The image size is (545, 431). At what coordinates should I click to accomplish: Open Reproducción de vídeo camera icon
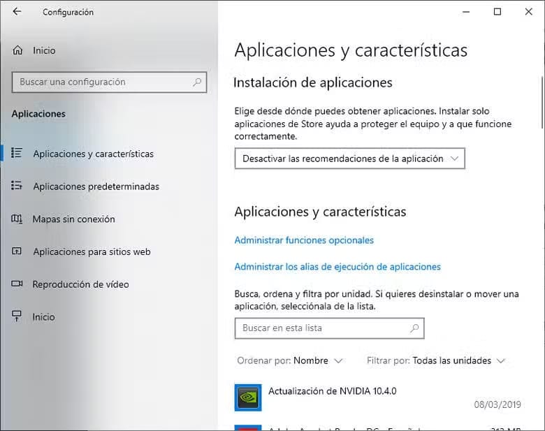(x=17, y=284)
